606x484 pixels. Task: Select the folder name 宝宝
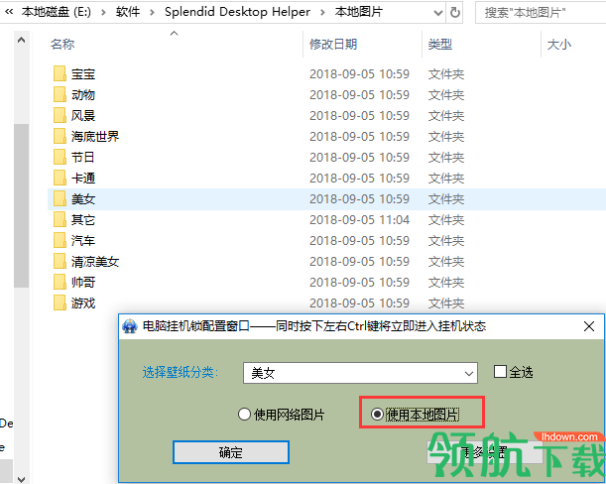coord(83,73)
